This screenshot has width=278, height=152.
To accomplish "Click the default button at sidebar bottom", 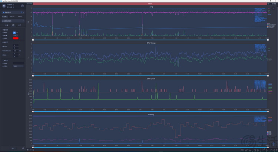I will pos(13,148).
